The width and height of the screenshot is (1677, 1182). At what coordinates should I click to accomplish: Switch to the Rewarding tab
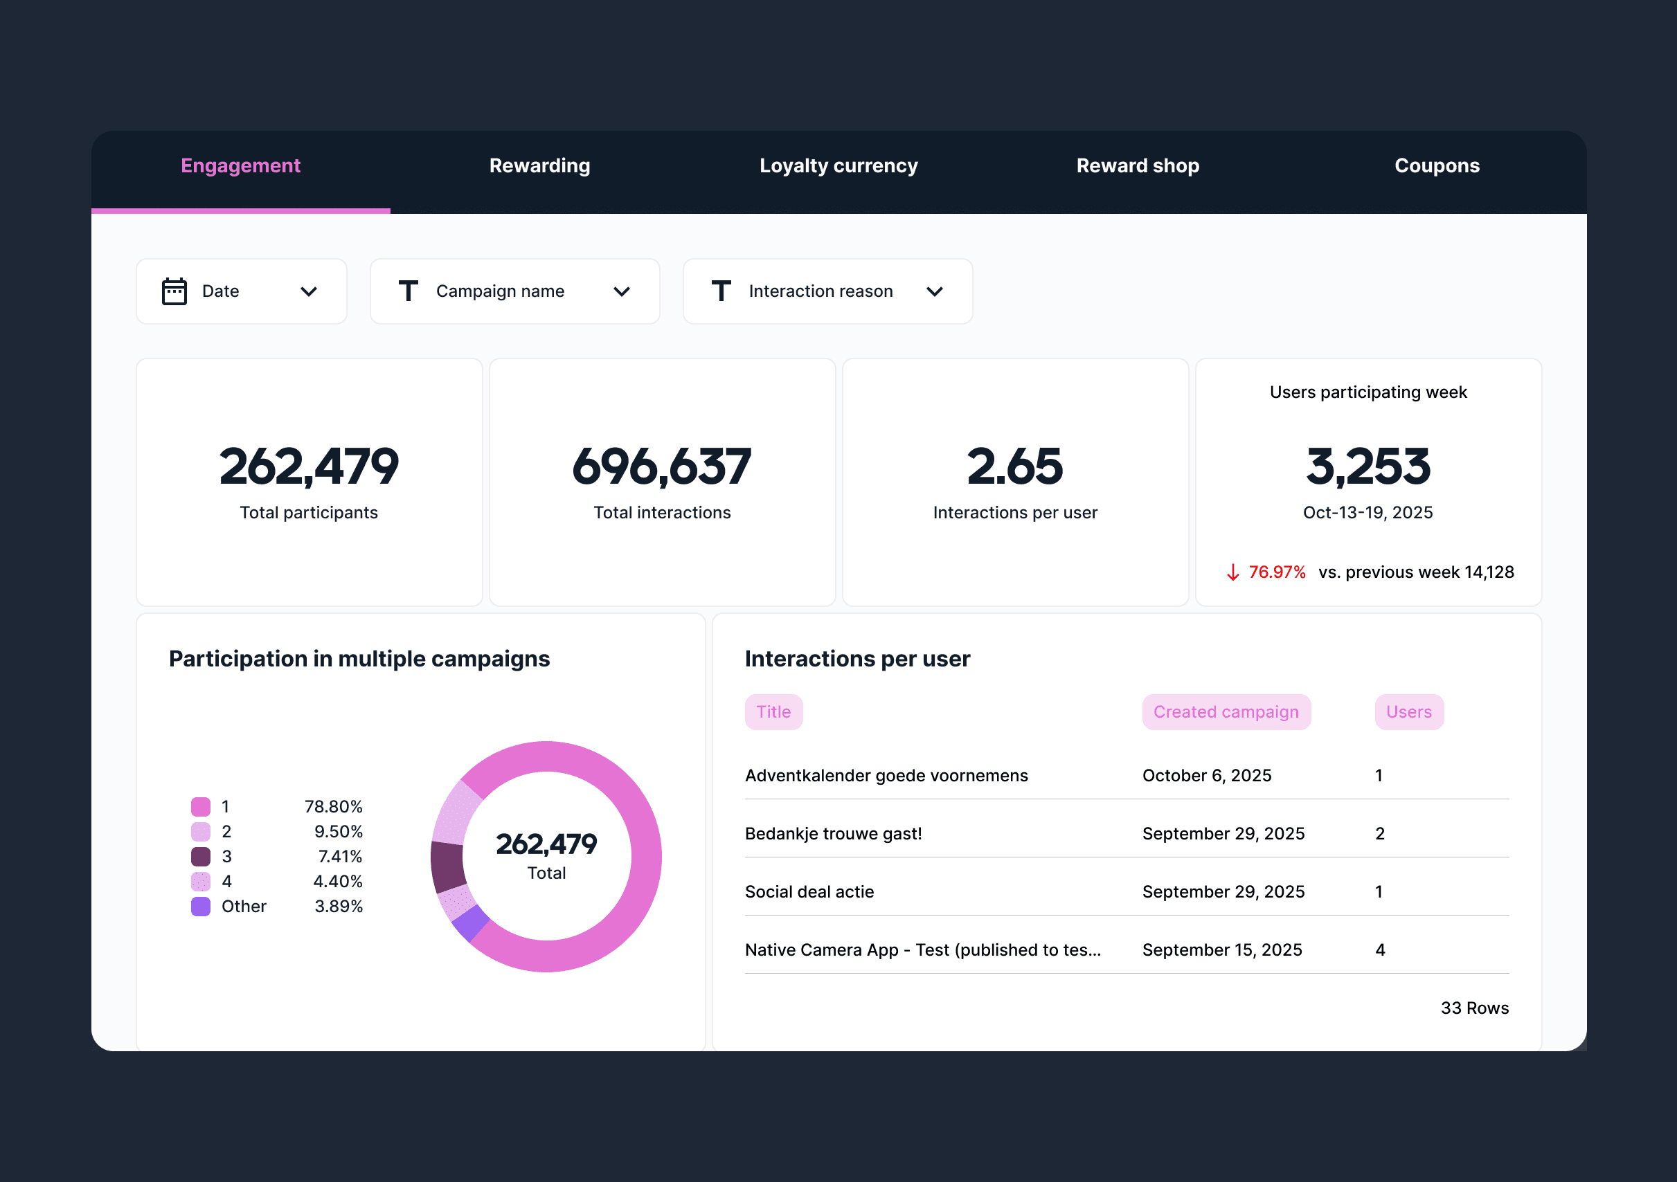pyautogui.click(x=539, y=165)
